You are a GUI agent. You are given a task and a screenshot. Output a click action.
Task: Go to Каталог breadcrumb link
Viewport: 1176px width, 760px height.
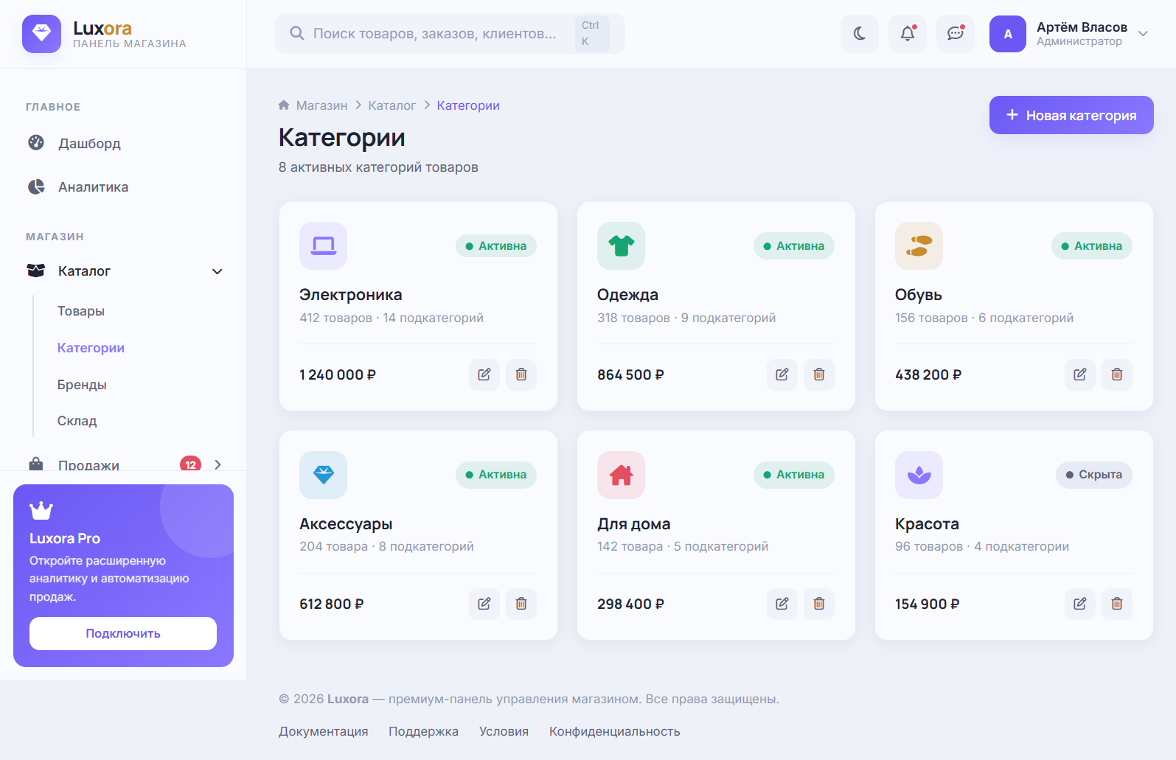pyautogui.click(x=392, y=105)
